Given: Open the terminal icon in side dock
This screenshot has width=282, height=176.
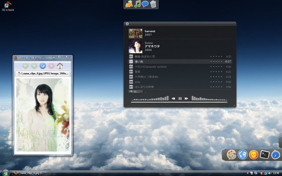Looking at the screenshot, I should (x=264, y=154).
